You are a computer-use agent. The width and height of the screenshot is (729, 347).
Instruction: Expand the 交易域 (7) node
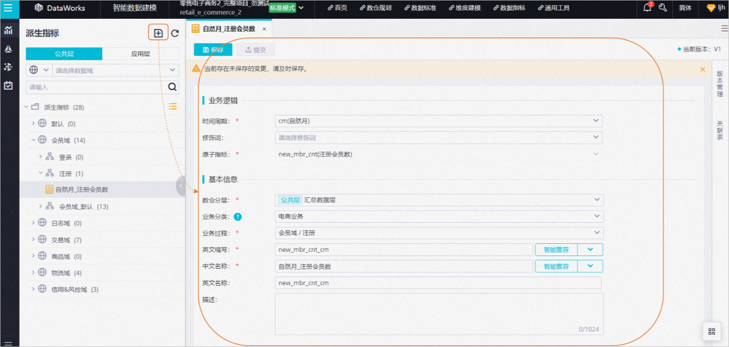33,240
